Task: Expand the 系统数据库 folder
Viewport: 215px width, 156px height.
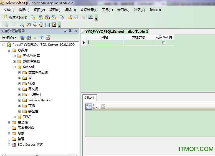Action: click(14, 56)
